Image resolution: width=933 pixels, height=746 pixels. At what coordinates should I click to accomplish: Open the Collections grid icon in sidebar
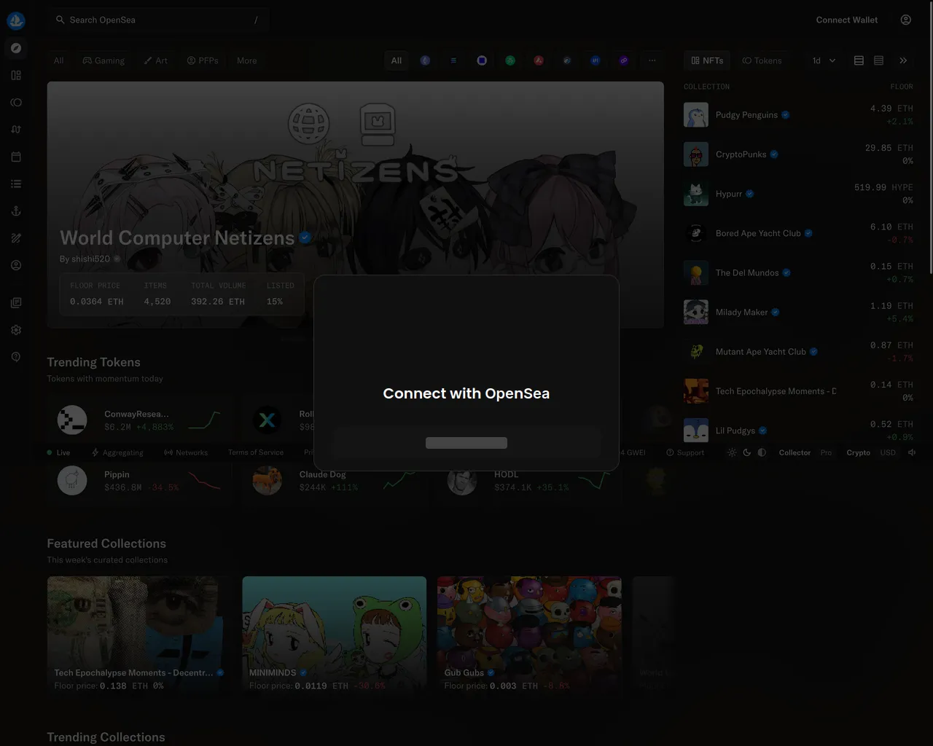[x=16, y=75]
